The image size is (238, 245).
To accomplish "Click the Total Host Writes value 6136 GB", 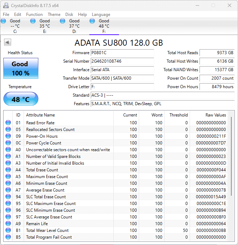I will point(217,61).
